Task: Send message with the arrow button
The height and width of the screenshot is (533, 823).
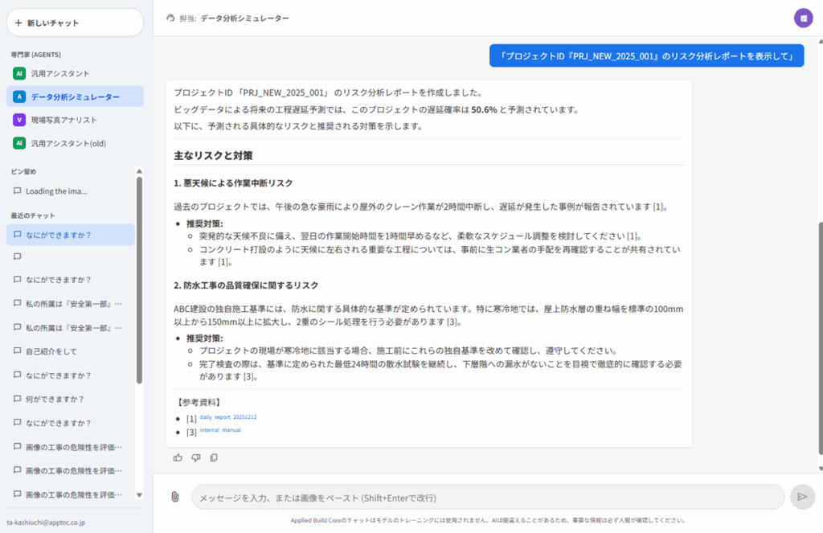Action: 803,497
